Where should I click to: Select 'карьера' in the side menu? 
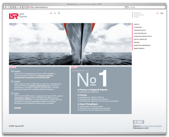137,42
